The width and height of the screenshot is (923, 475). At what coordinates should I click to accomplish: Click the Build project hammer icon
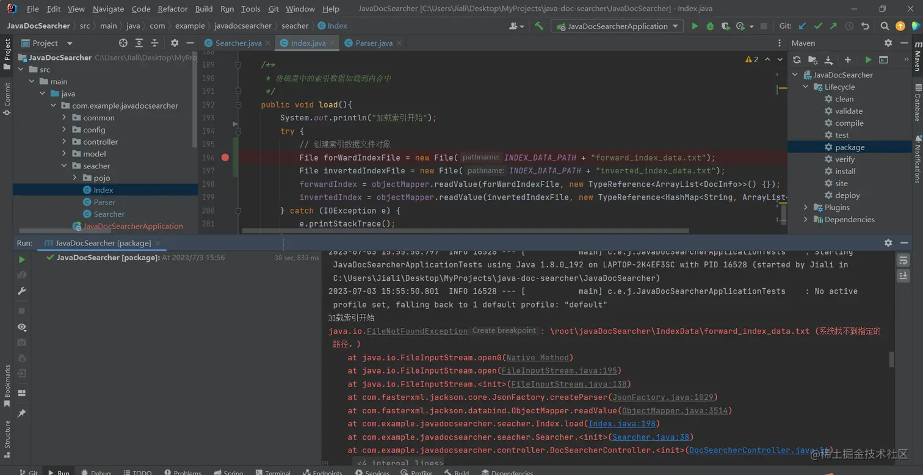538,26
